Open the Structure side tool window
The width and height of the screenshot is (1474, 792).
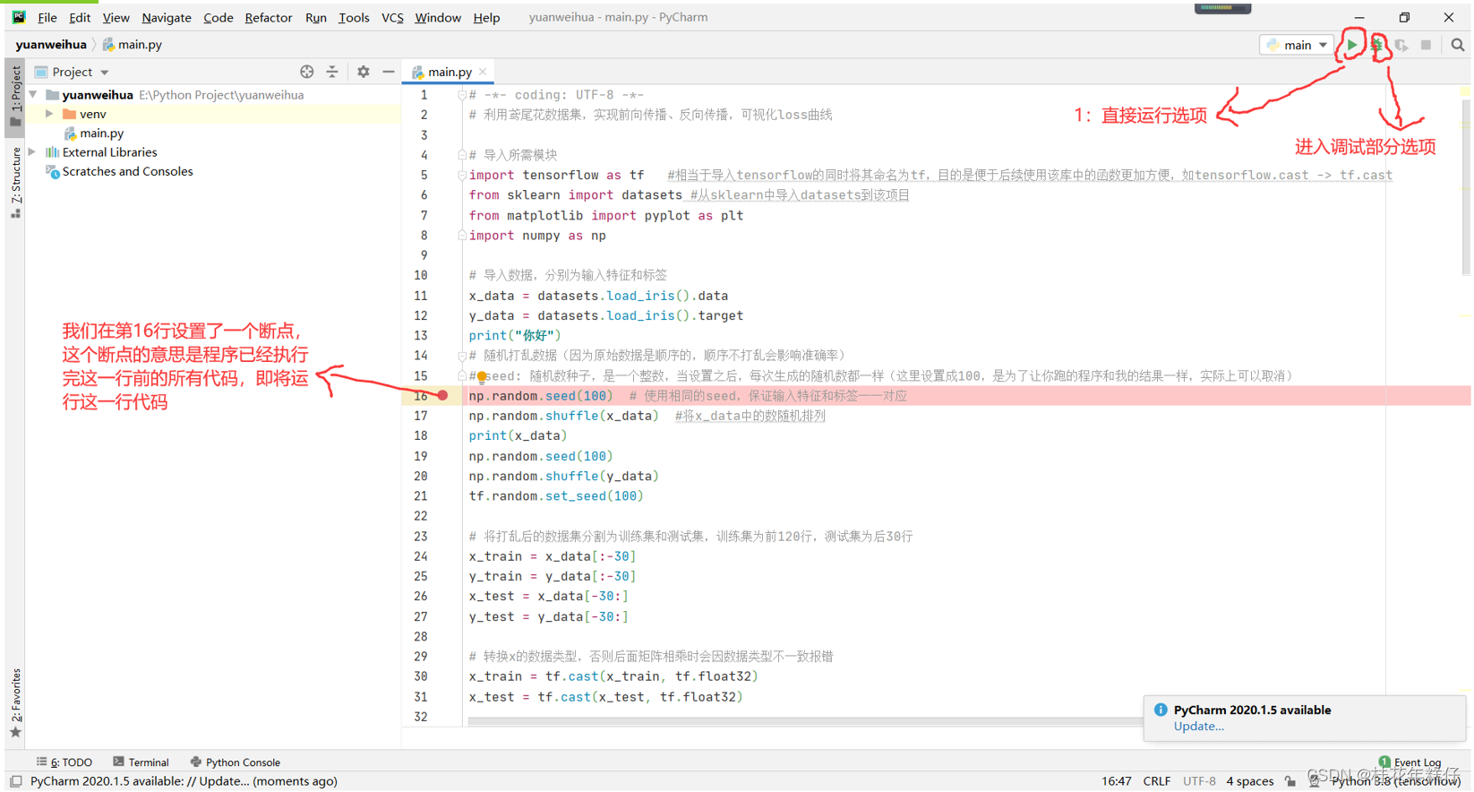[15, 183]
